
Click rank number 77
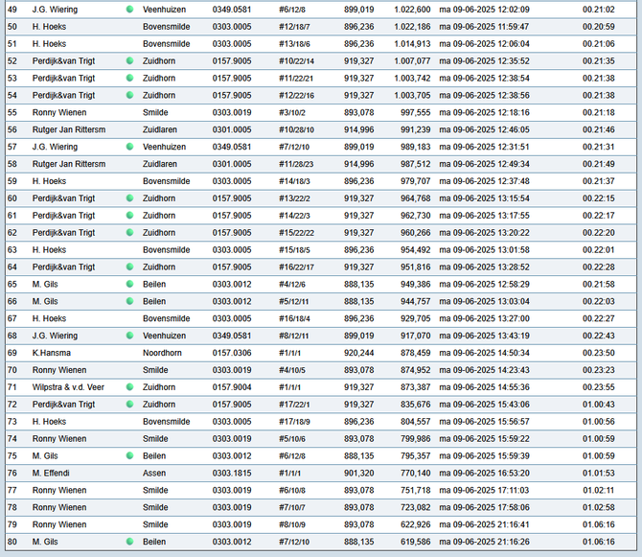[x=12, y=490]
